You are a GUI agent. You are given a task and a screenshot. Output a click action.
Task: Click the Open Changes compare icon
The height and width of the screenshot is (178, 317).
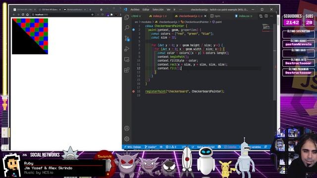[x=261, y=16]
